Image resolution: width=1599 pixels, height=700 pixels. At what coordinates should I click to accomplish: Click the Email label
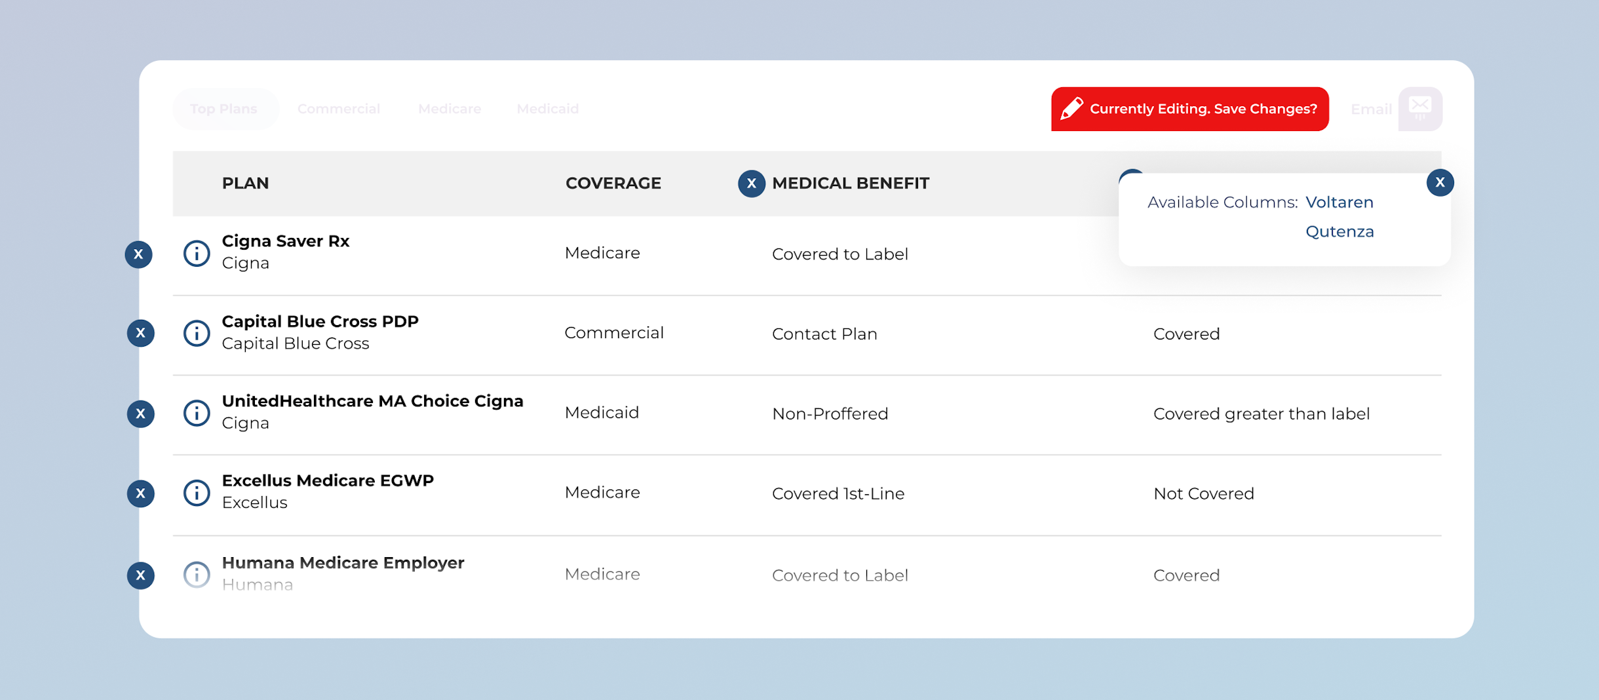pyautogui.click(x=1371, y=109)
